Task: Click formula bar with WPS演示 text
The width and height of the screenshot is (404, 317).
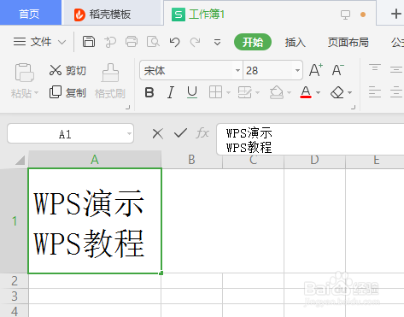Action: pyautogui.click(x=310, y=139)
